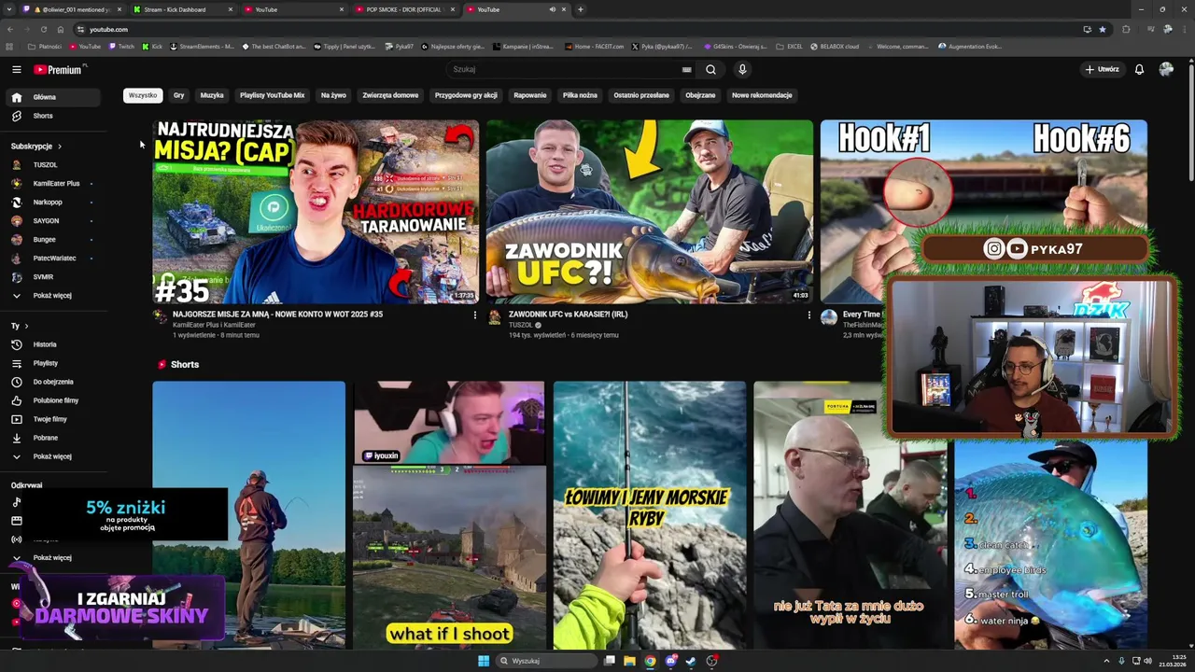
Task: Open the Windows Start menu
Action: coord(484,661)
